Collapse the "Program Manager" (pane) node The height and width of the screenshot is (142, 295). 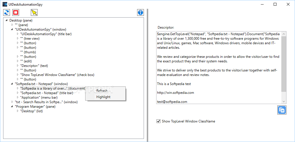click(x=12, y=107)
